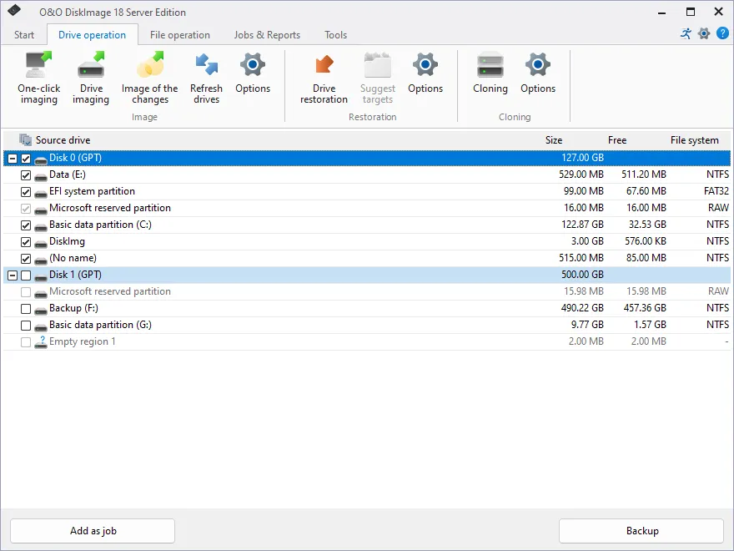The width and height of the screenshot is (734, 551).
Task: Check Disk 1 (GPT) checkbox
Action: [26, 275]
